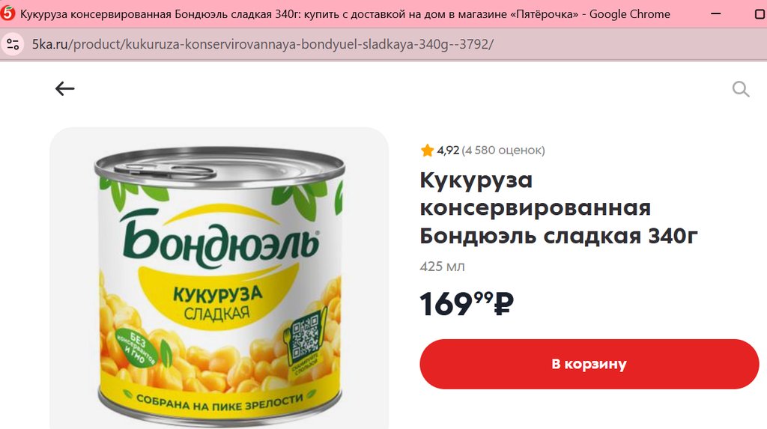Open search with the magnifier icon
The height and width of the screenshot is (429, 767).
click(x=741, y=89)
